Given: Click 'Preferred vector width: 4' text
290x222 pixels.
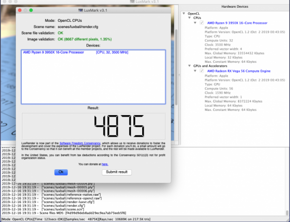Looking at the screenshot, I should 223,49.
